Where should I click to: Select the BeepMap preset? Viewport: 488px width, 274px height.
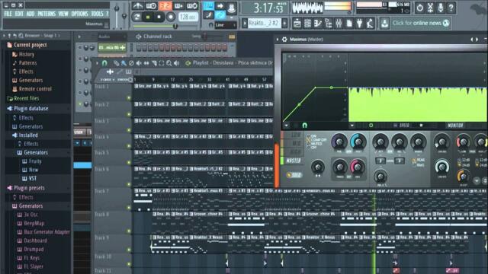tap(34, 223)
